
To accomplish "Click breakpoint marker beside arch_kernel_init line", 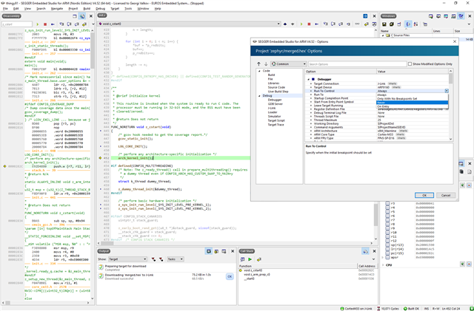I will pos(100,158).
